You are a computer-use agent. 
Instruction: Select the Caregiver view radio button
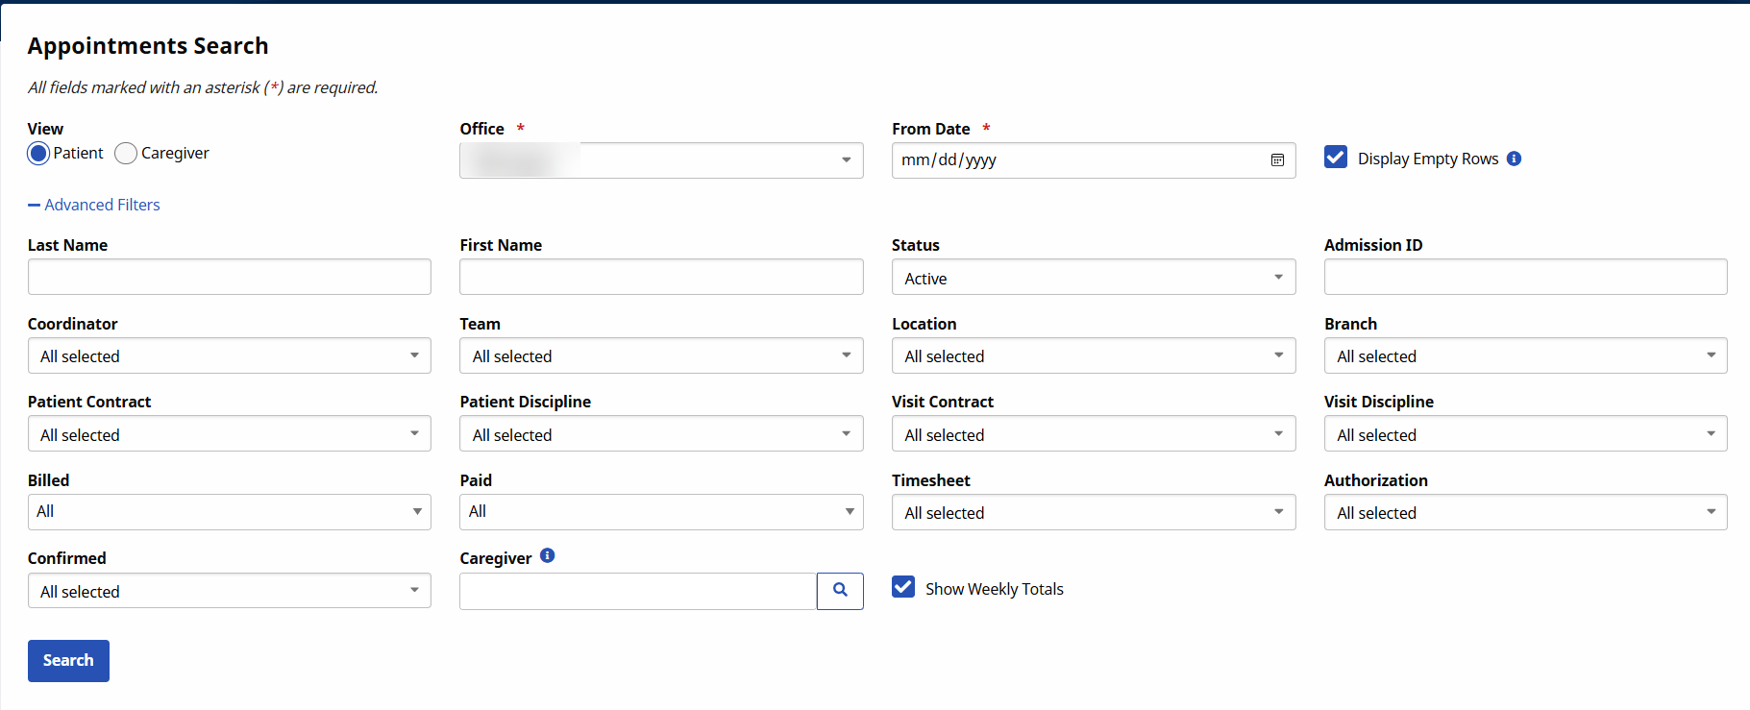coord(126,154)
